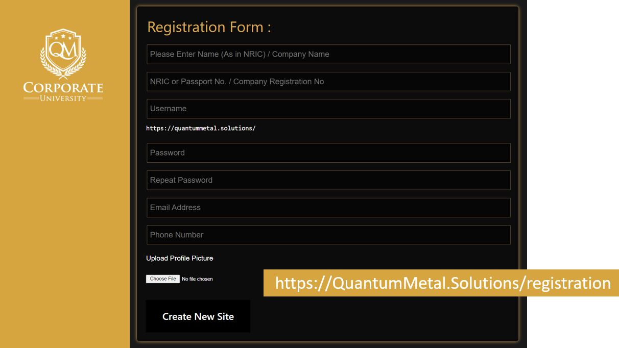619x348 pixels.
Task: Submit with the Create New Site button
Action: pos(198,316)
